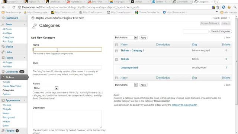This screenshot has height=134, width=238.
Task: Collapse the Pages menu arrow
Action: tap(25, 58)
